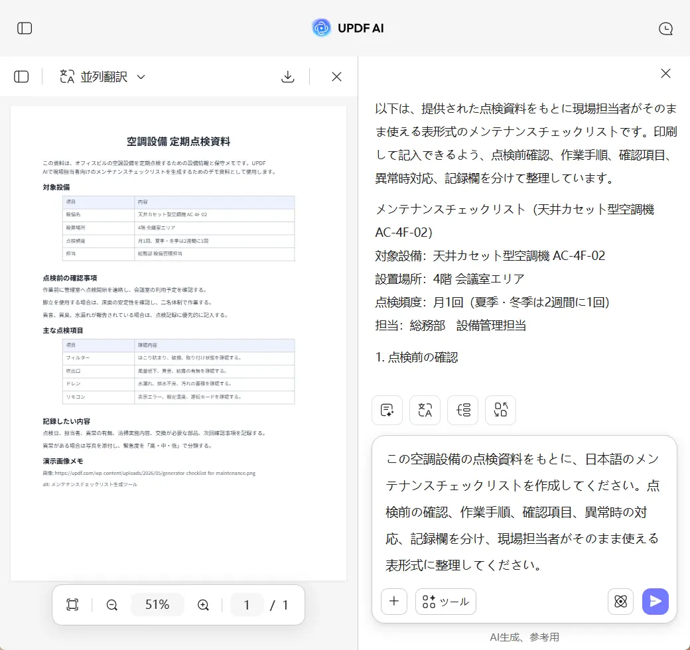Click the mind map quick action
Viewport: 690px width, 650px height.
[462, 410]
